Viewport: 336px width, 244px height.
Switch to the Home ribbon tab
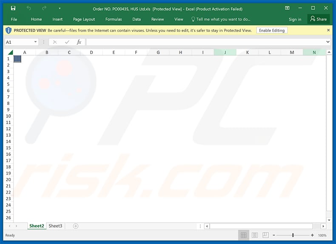tap(36, 19)
